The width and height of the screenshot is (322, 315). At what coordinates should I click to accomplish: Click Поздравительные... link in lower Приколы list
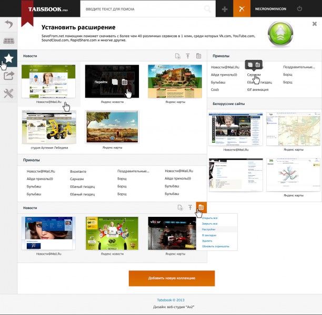(133, 171)
